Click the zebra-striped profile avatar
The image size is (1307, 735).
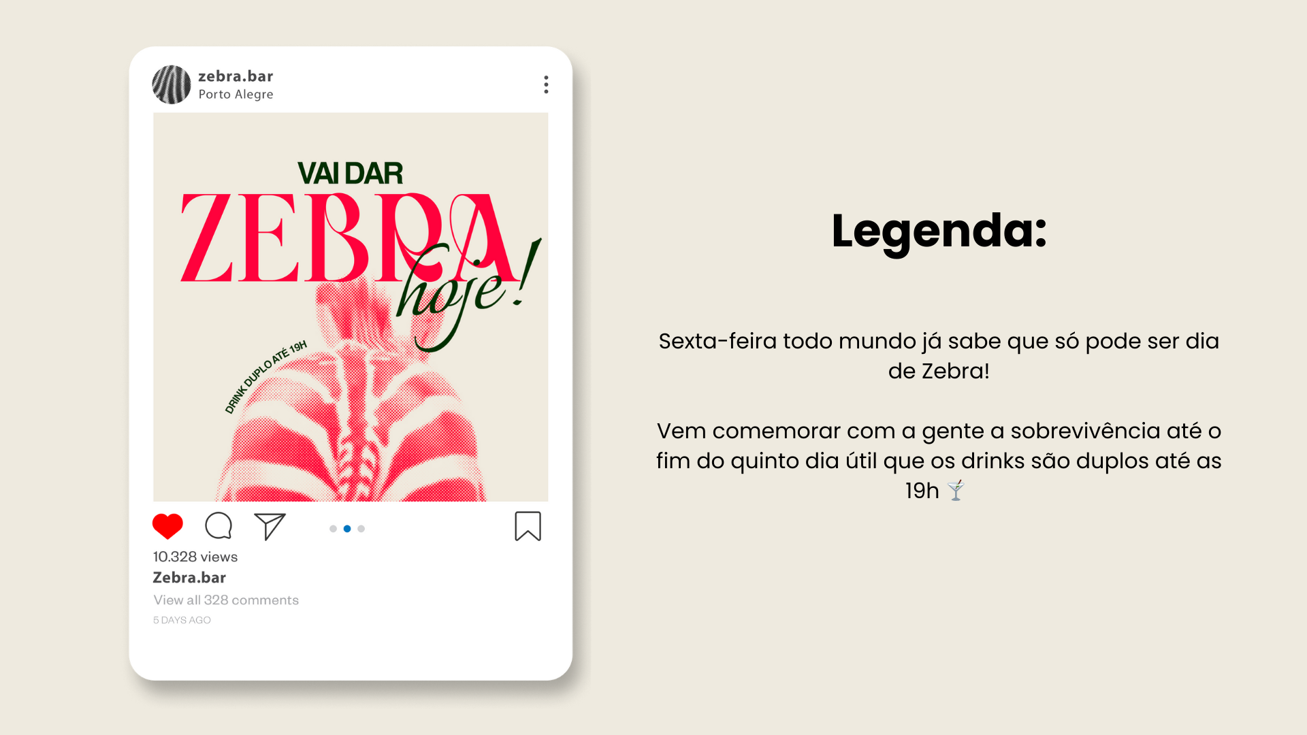[172, 84]
